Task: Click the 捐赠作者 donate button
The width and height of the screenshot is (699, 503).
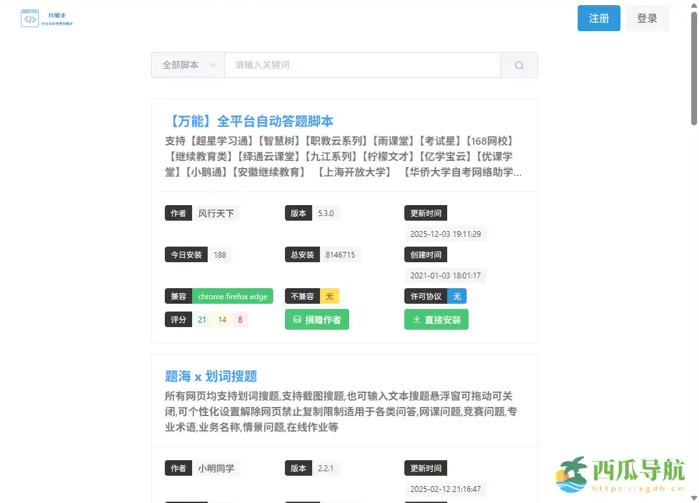Action: coord(317,319)
